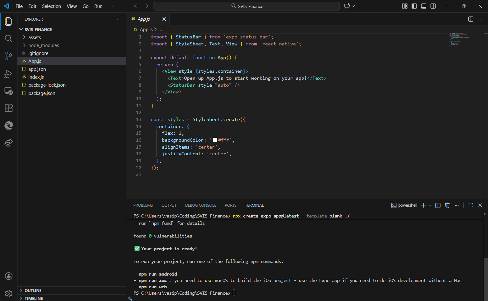Toggle the primary side bar visibility
Viewport: 488px width, 301px height.
tap(414, 6)
